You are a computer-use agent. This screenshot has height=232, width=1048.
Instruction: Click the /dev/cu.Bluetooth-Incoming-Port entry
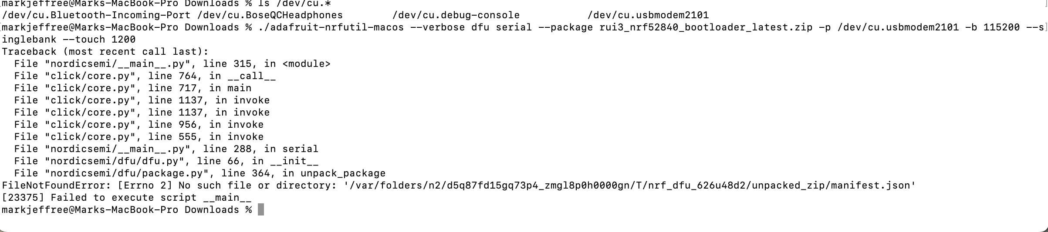click(96, 15)
